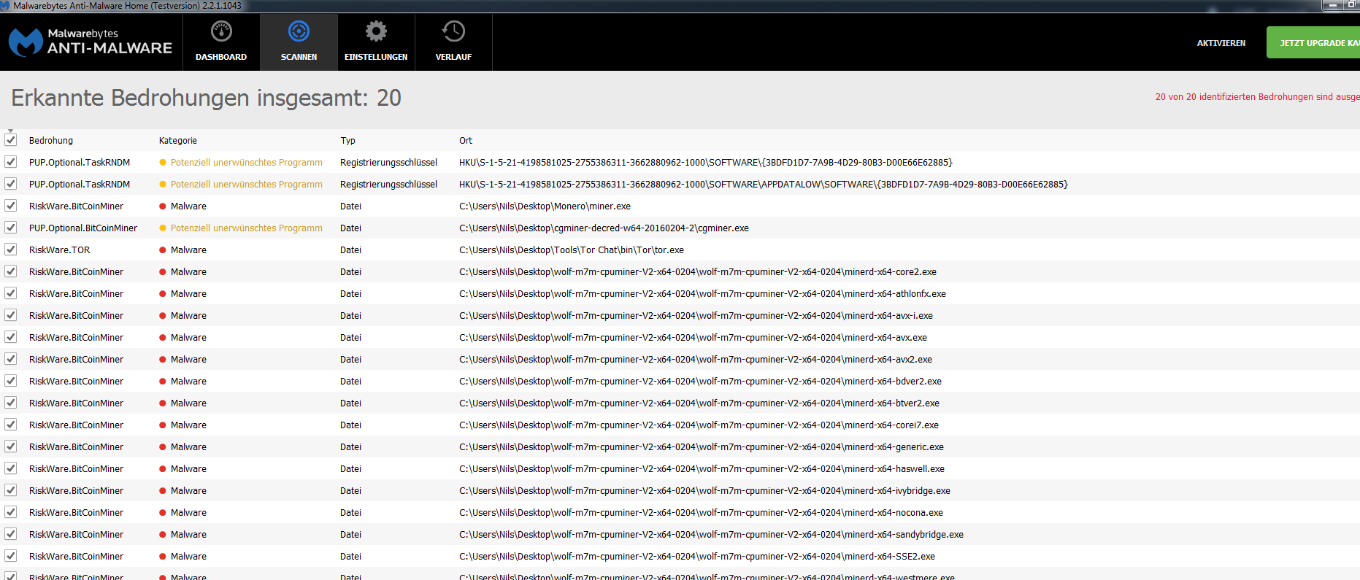Sort by the Kategorie column header
The image size is (1360, 580).
[178, 140]
